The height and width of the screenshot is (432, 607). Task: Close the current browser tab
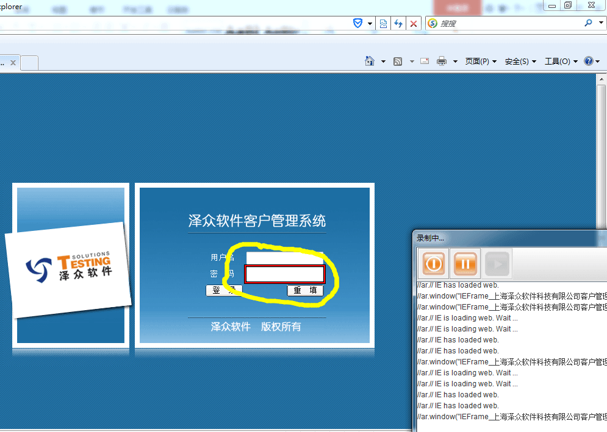[x=13, y=63]
